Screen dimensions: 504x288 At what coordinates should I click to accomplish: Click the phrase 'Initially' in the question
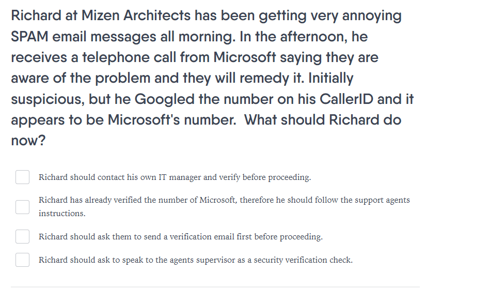(x=330, y=78)
